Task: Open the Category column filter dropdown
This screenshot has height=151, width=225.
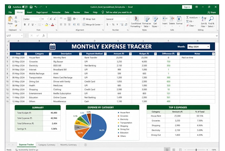Action: pos(50,54)
